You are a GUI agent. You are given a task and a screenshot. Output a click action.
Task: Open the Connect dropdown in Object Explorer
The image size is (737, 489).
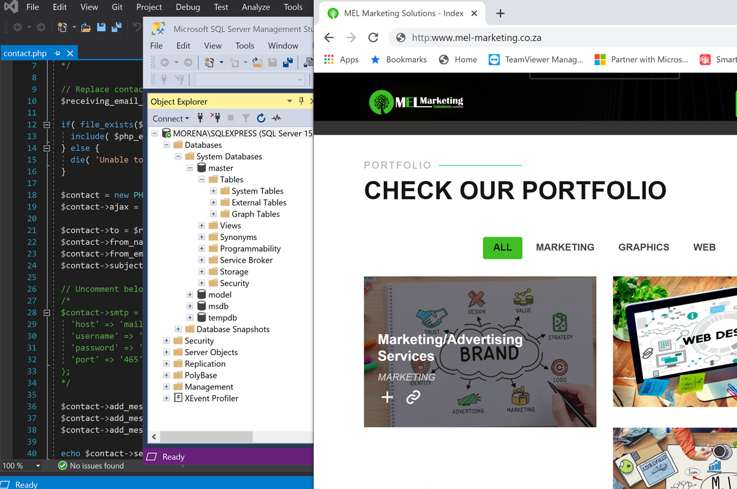[x=170, y=118]
